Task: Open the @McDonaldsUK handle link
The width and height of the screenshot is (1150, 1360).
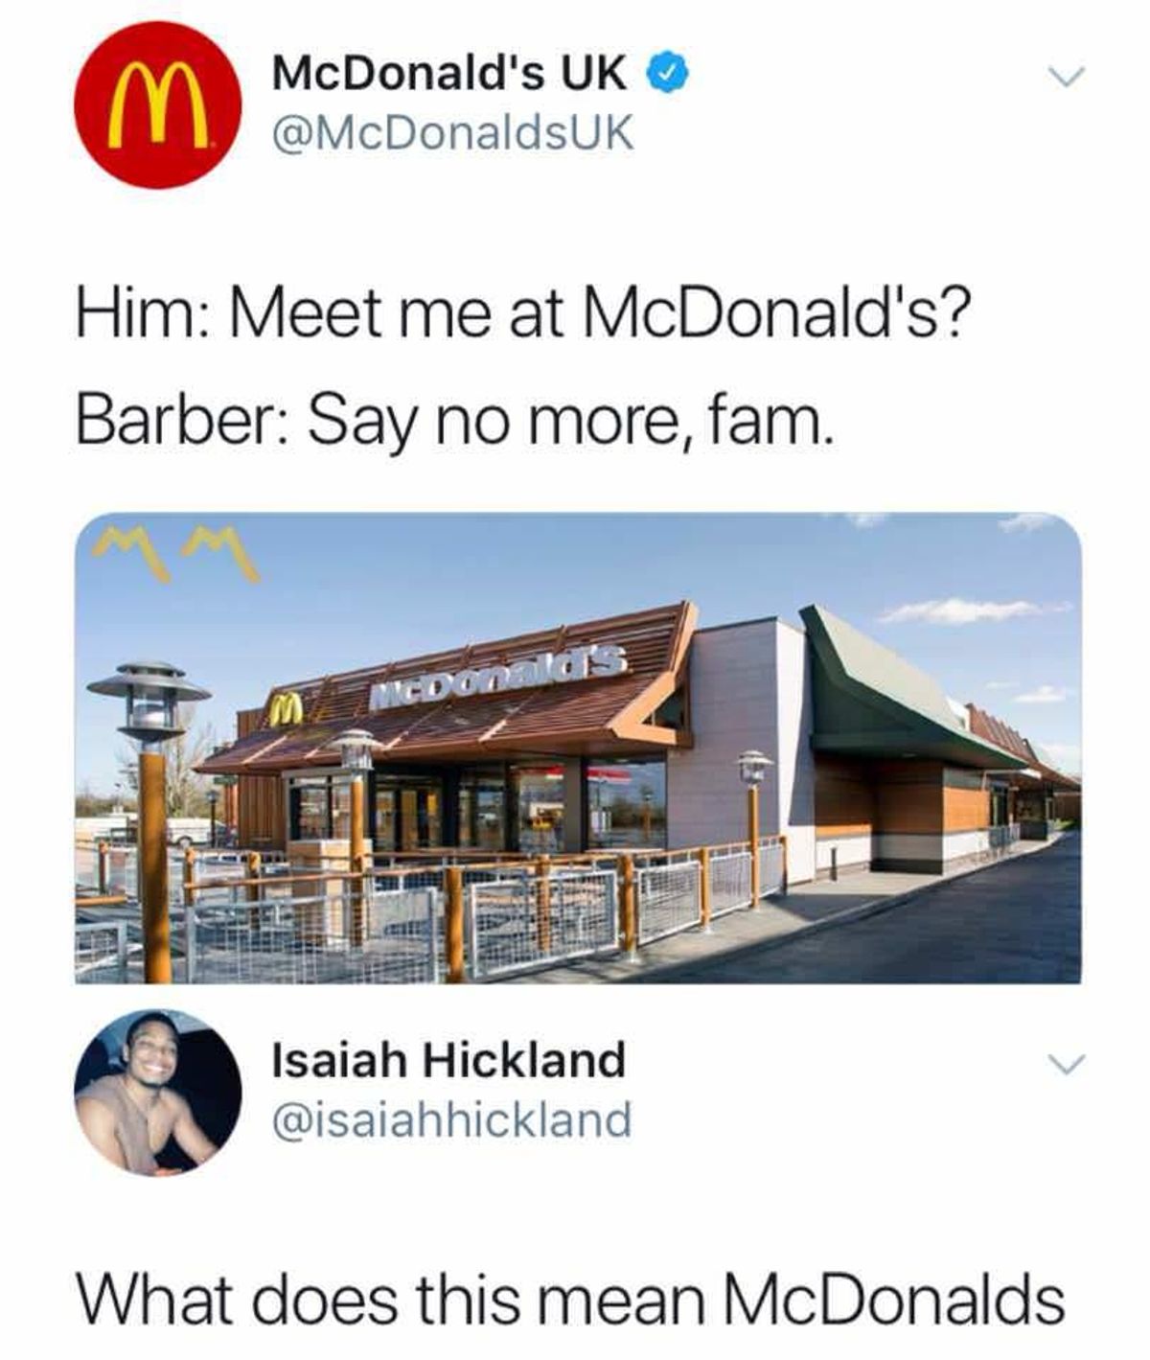Action: pyautogui.click(x=453, y=132)
